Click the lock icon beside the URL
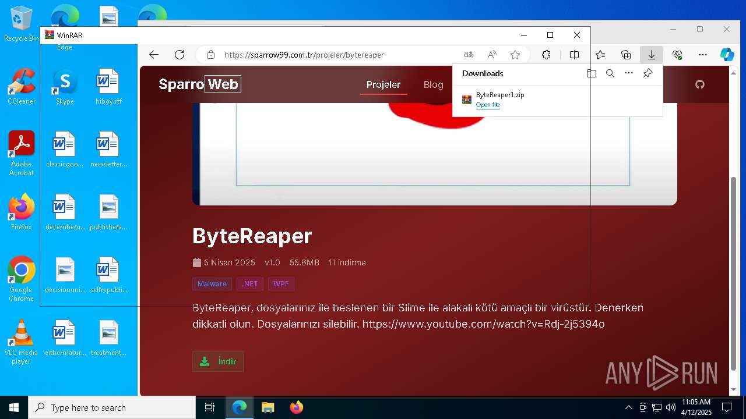746x419 pixels. 210,55
